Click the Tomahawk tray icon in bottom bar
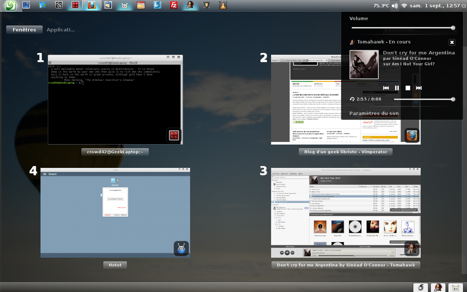 pos(438,288)
